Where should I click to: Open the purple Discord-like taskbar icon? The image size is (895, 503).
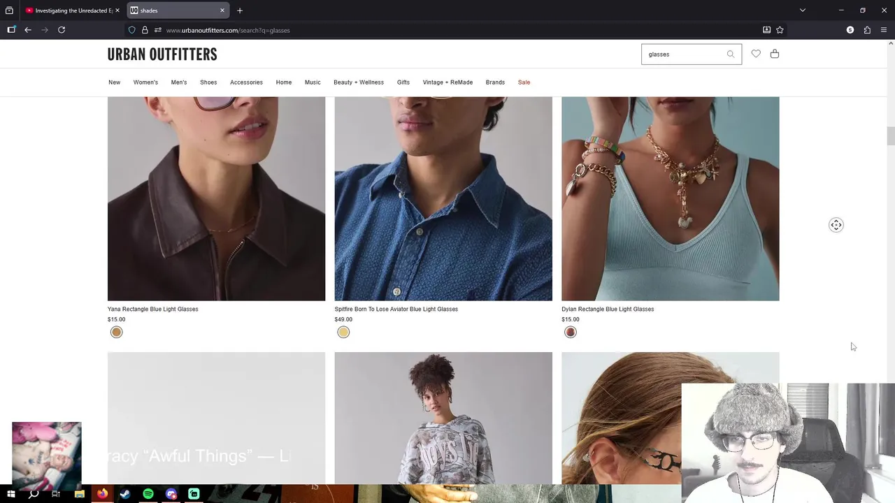(171, 494)
